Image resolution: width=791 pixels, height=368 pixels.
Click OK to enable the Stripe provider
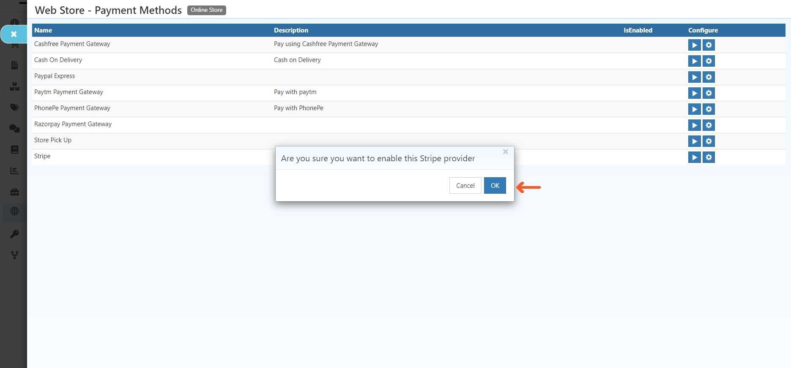point(495,186)
